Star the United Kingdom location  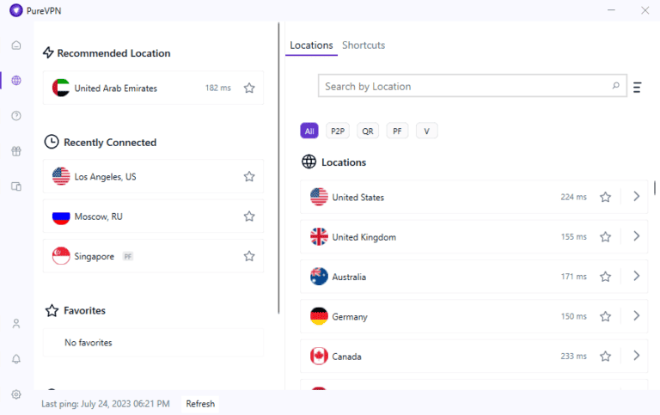[x=605, y=237]
